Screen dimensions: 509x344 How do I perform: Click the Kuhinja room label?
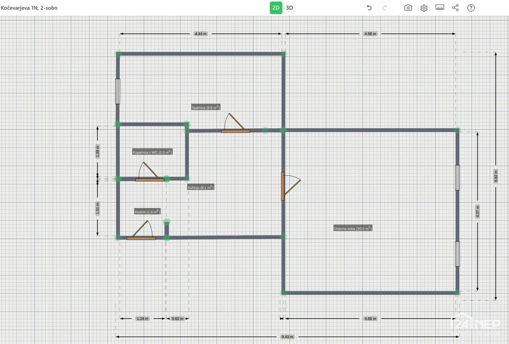tap(201, 188)
